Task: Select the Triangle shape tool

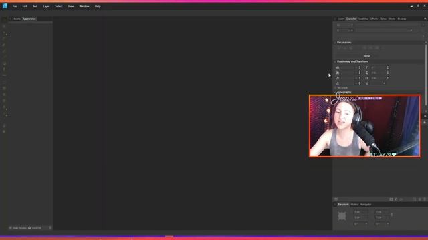Action: (x=4, y=107)
